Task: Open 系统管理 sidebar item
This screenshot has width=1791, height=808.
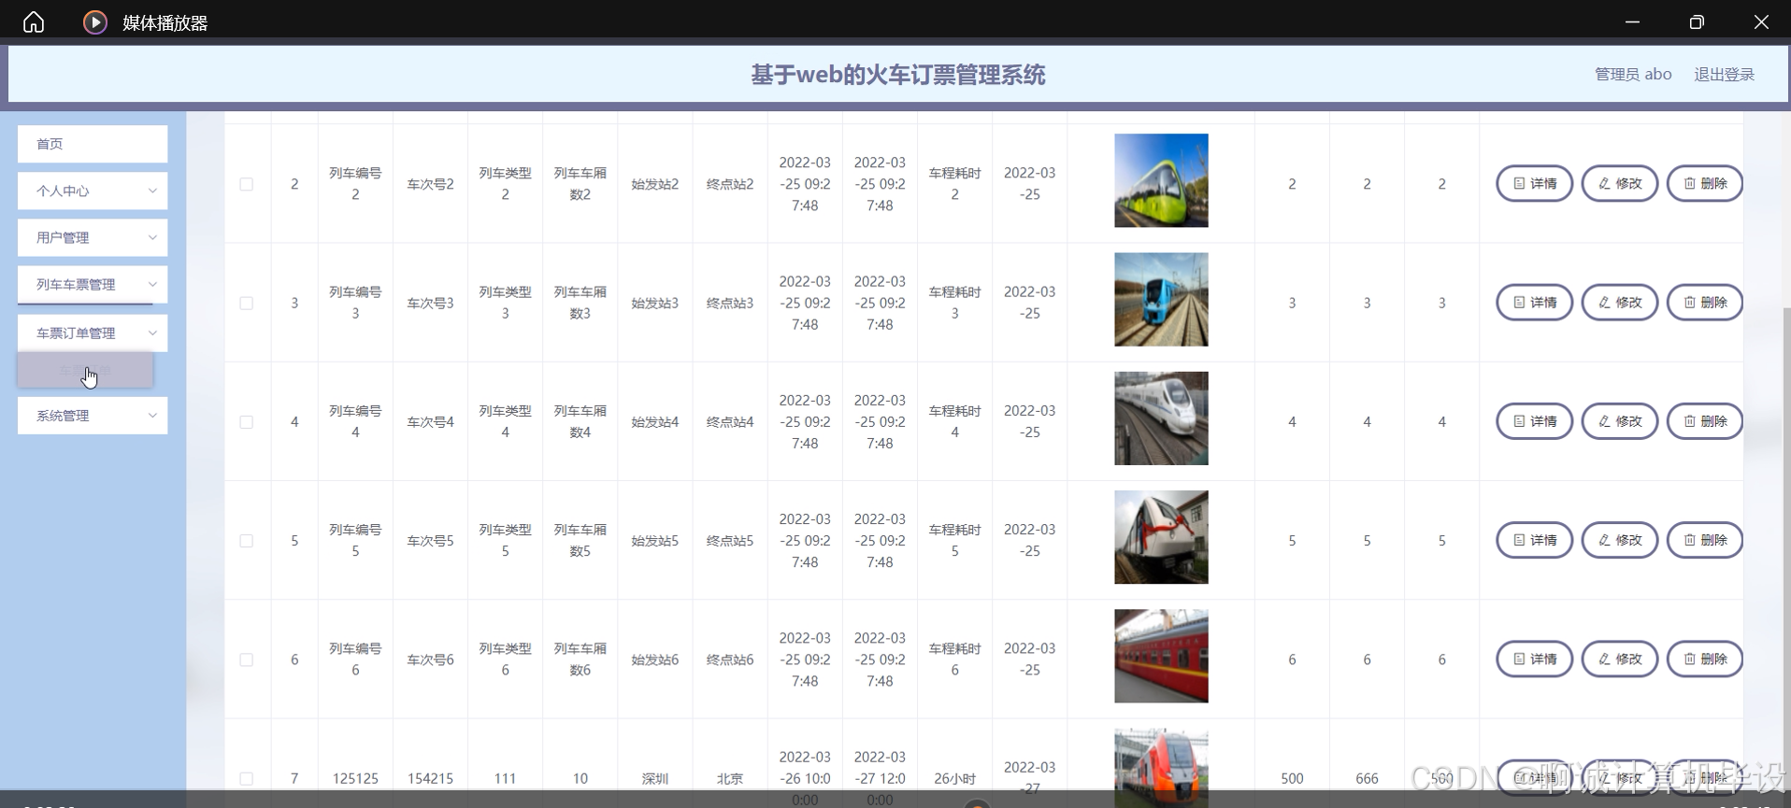Action: point(93,415)
